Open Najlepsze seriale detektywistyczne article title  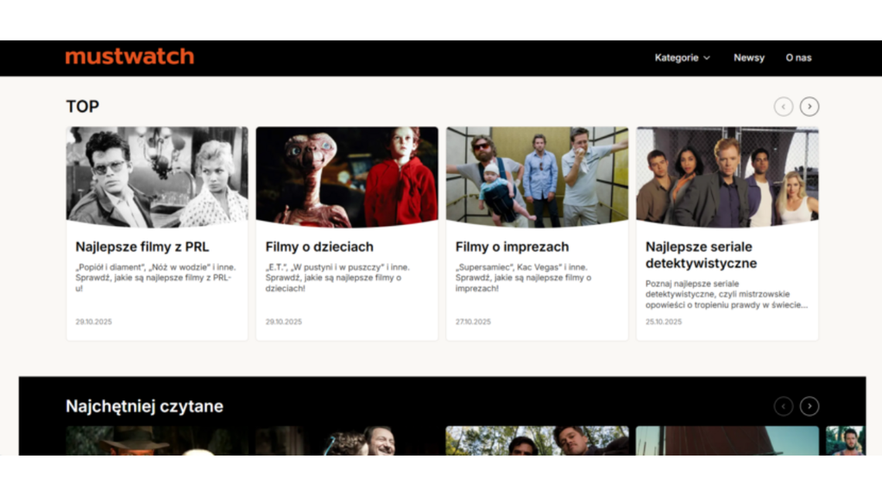pos(701,255)
